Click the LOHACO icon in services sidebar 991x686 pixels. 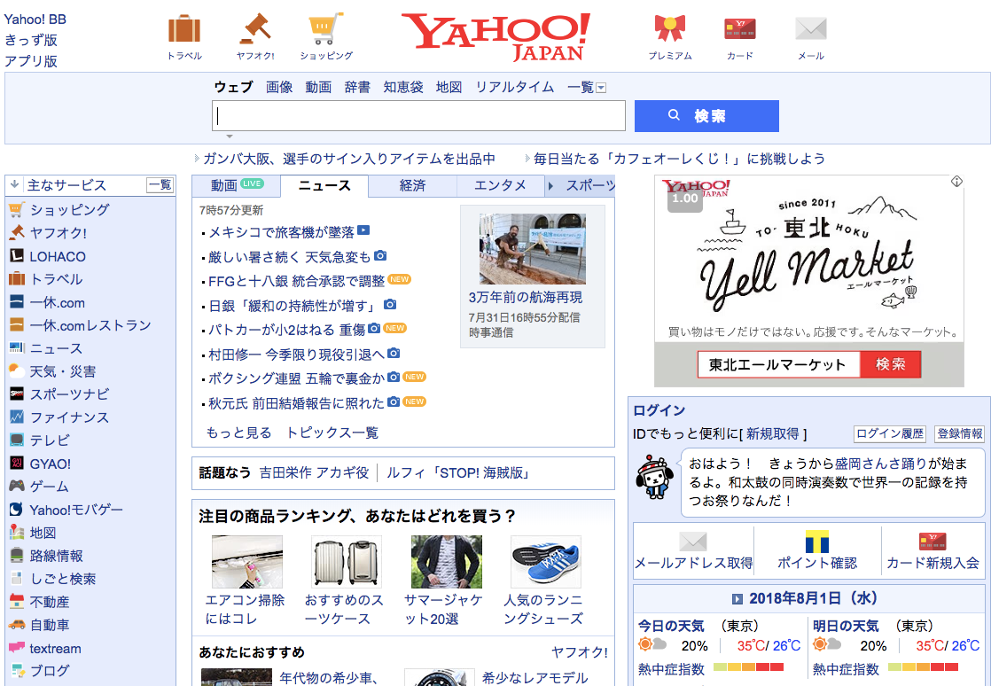pyautogui.click(x=17, y=256)
